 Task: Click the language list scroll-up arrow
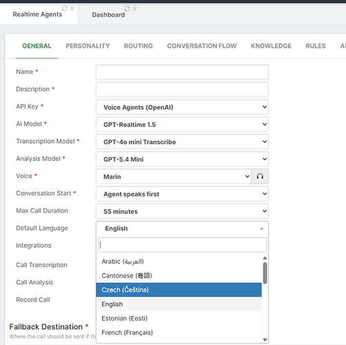pyautogui.click(x=265, y=258)
